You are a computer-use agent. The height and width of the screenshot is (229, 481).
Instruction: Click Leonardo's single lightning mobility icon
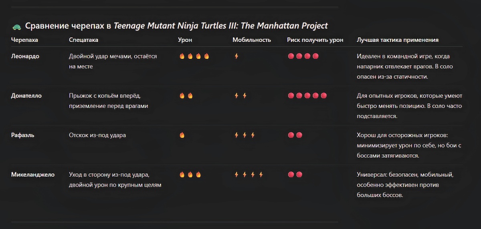click(x=236, y=56)
